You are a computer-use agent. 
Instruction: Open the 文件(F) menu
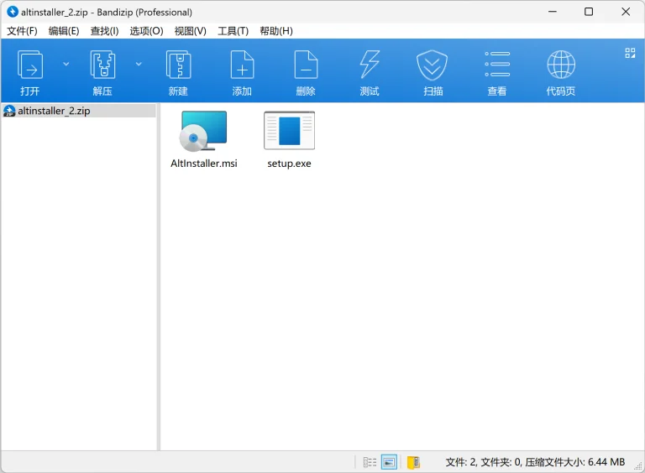[22, 31]
